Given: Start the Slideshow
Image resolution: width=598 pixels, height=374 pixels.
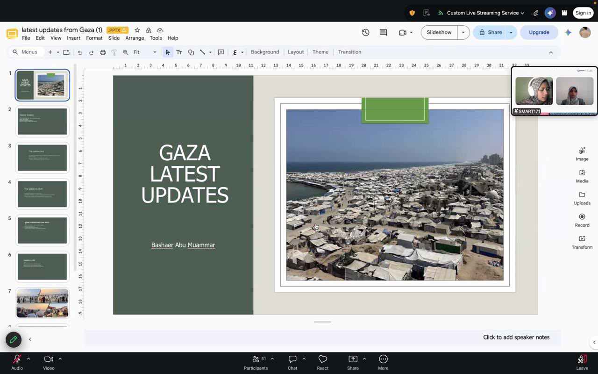Looking at the screenshot, I should click(x=439, y=32).
